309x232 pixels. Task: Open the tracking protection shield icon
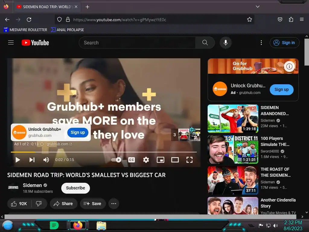pos(59,20)
